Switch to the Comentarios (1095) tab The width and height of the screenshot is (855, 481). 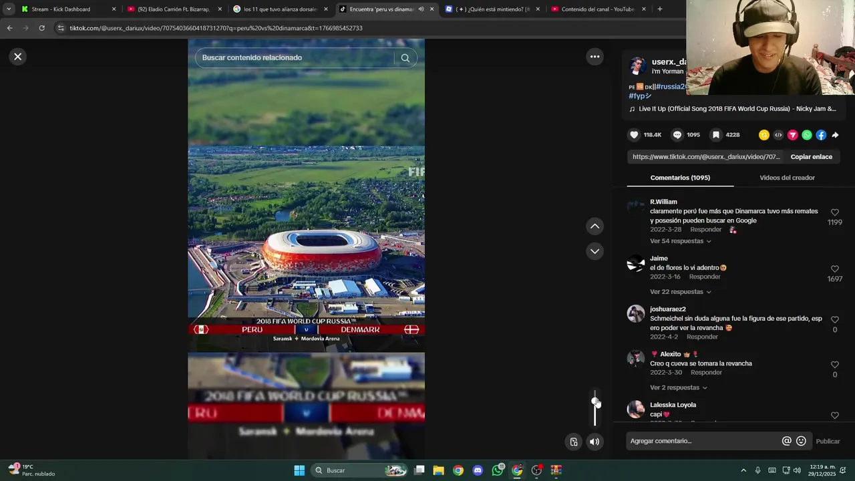click(680, 178)
